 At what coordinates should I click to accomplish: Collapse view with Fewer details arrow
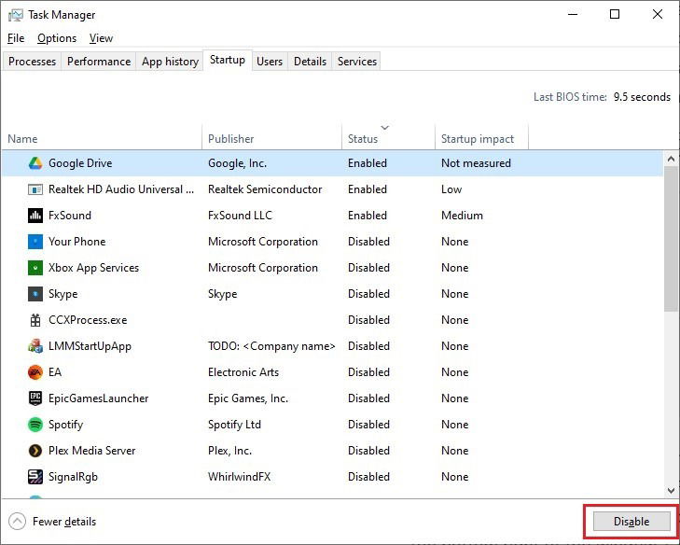click(18, 521)
